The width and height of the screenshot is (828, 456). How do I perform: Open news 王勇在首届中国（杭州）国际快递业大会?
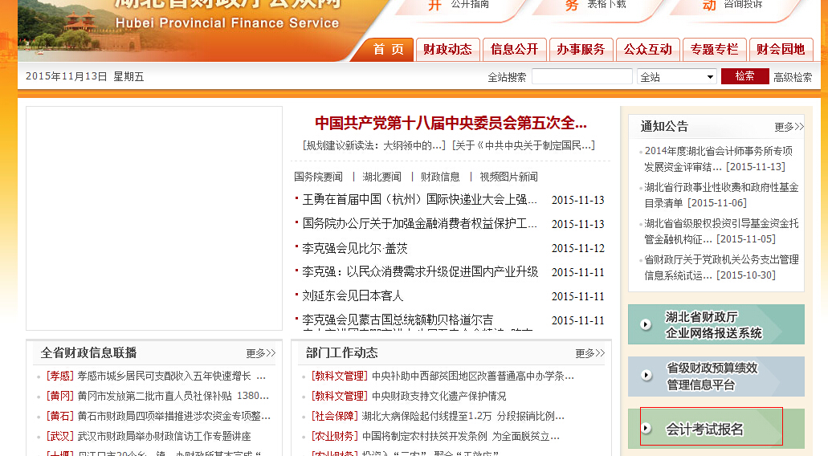point(420,199)
